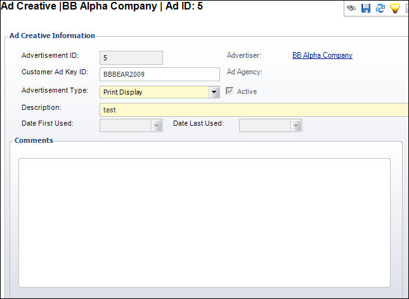Click the Date First Used date field
The width and height of the screenshot is (409, 299).
point(126,126)
